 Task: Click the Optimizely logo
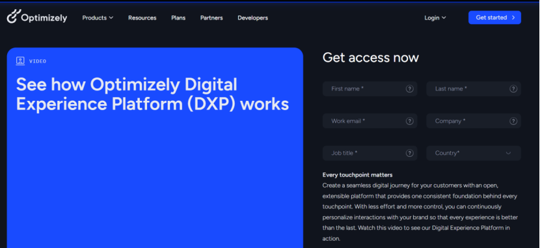(37, 17)
